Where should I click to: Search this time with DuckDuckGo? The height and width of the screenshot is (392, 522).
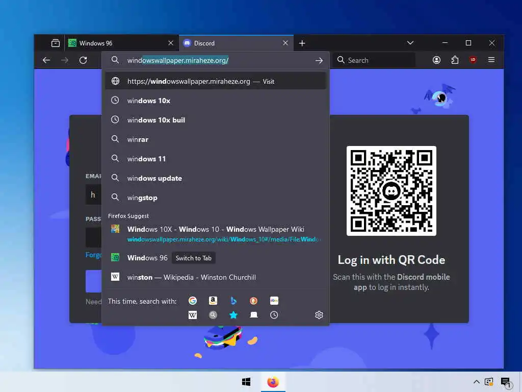(254, 301)
